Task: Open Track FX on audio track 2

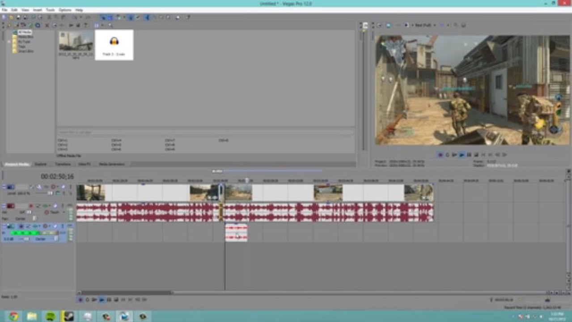Action: pos(45,206)
